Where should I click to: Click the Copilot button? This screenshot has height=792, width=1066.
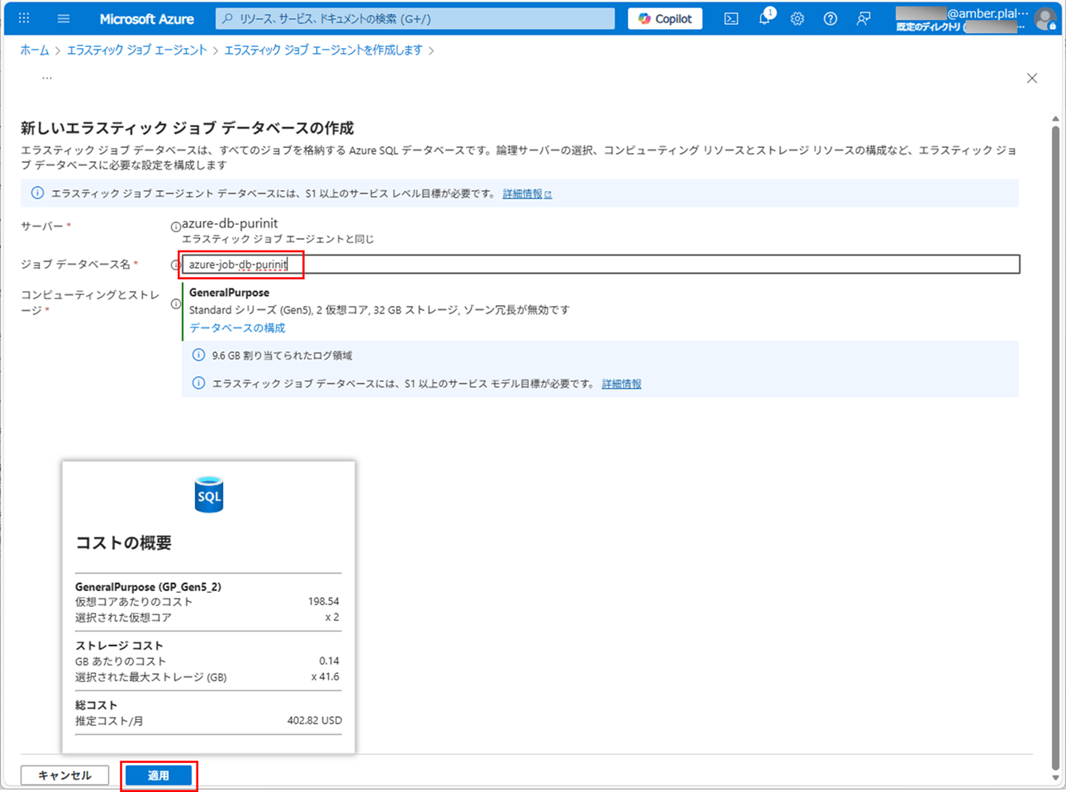(665, 18)
